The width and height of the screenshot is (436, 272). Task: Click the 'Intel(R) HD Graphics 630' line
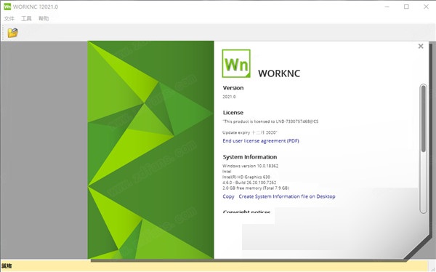pyautogui.click(x=246, y=177)
